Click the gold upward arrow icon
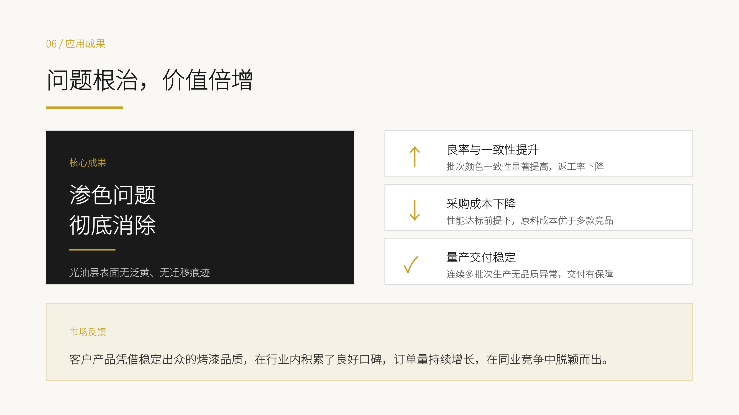 415,156
